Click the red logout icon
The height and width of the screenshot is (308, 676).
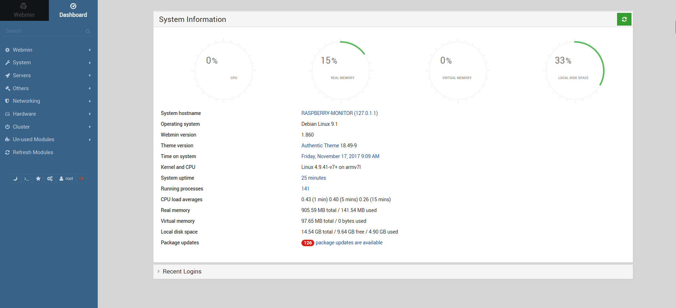82,179
